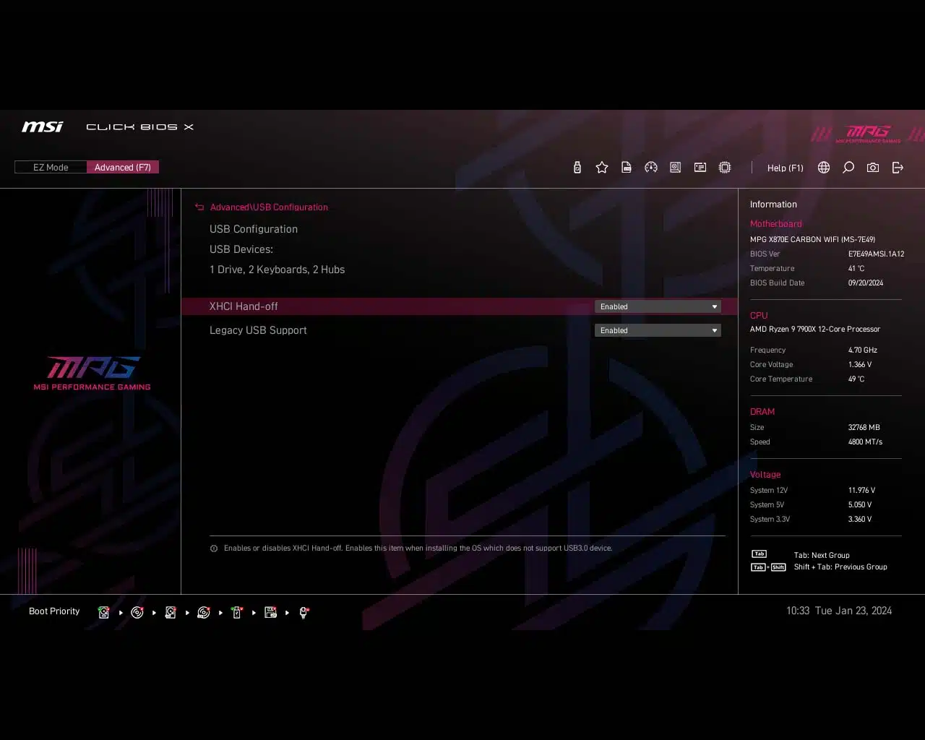
Task: Click the 'USB Devices:' label
Action: tap(241, 249)
